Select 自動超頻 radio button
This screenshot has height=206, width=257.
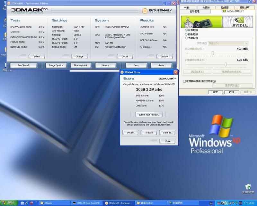coord(186,34)
